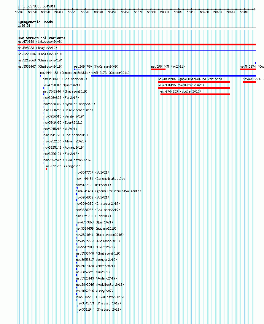Click the nsv470688 (Jakobsson2008) variant label

(40, 42)
